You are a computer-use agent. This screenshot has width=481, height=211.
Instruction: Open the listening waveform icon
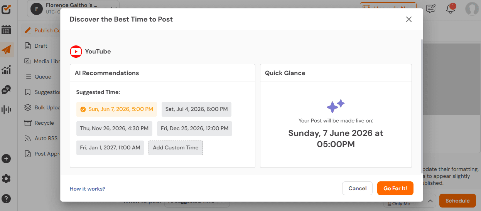click(6, 110)
